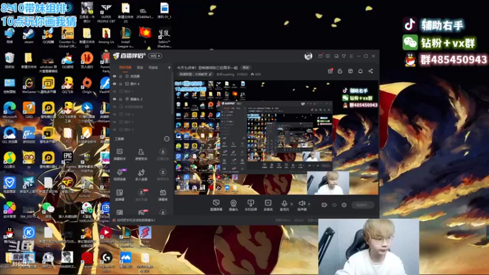Add the 摄像头 camera source
This screenshot has height=275, width=489.
[233, 205]
